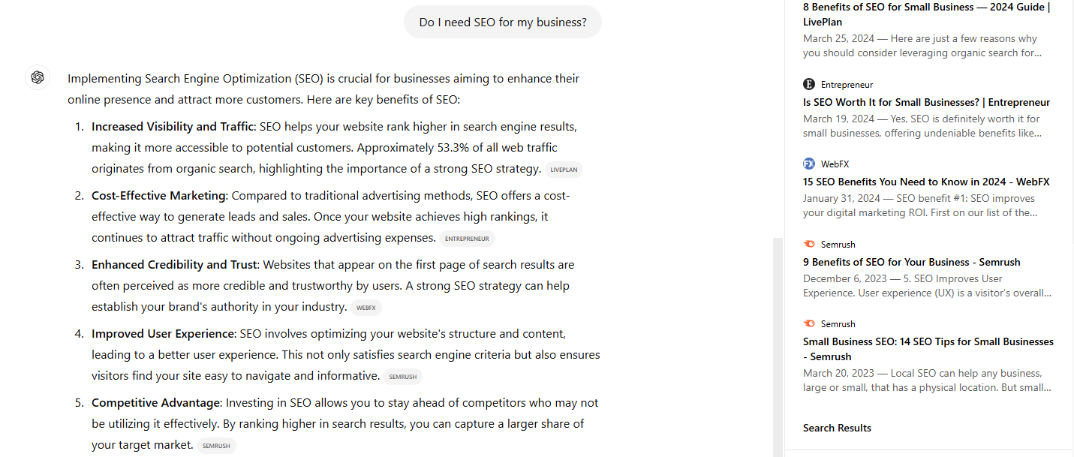The image size is (1074, 457).
Task: Open the SEMRUSH citation under Competitive Advantage
Action: point(216,446)
